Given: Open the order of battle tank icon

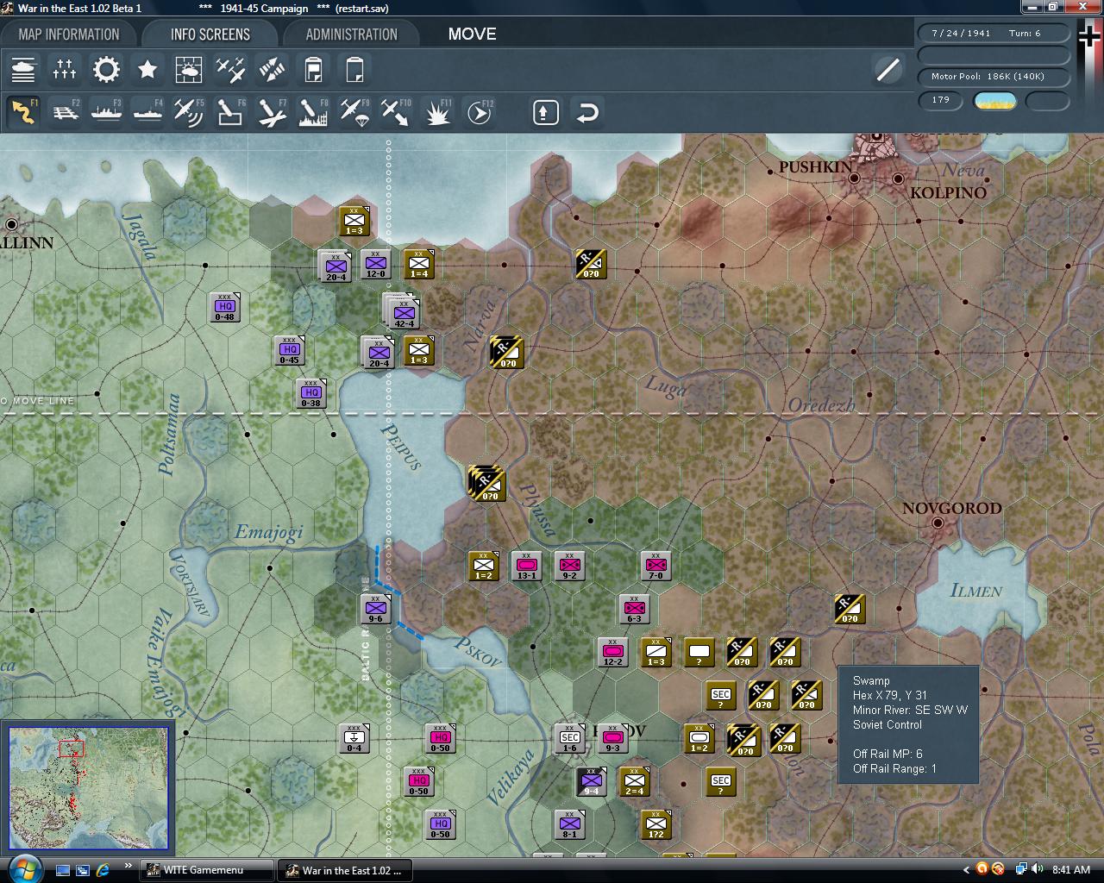Looking at the screenshot, I should [23, 69].
